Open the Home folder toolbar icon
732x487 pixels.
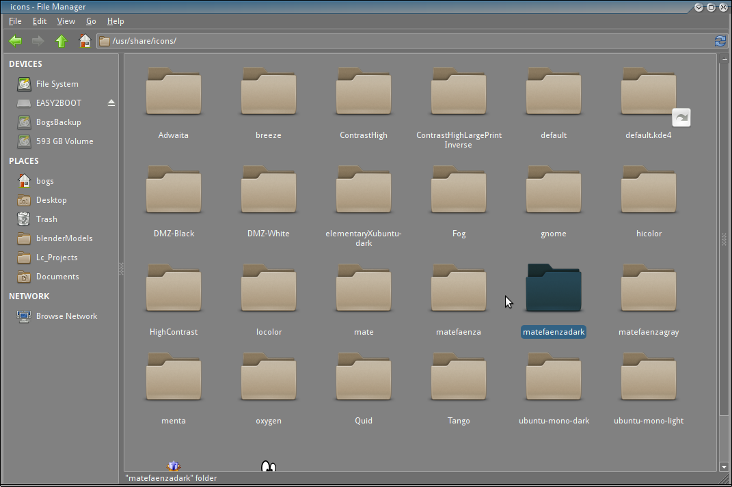pyautogui.click(x=85, y=41)
